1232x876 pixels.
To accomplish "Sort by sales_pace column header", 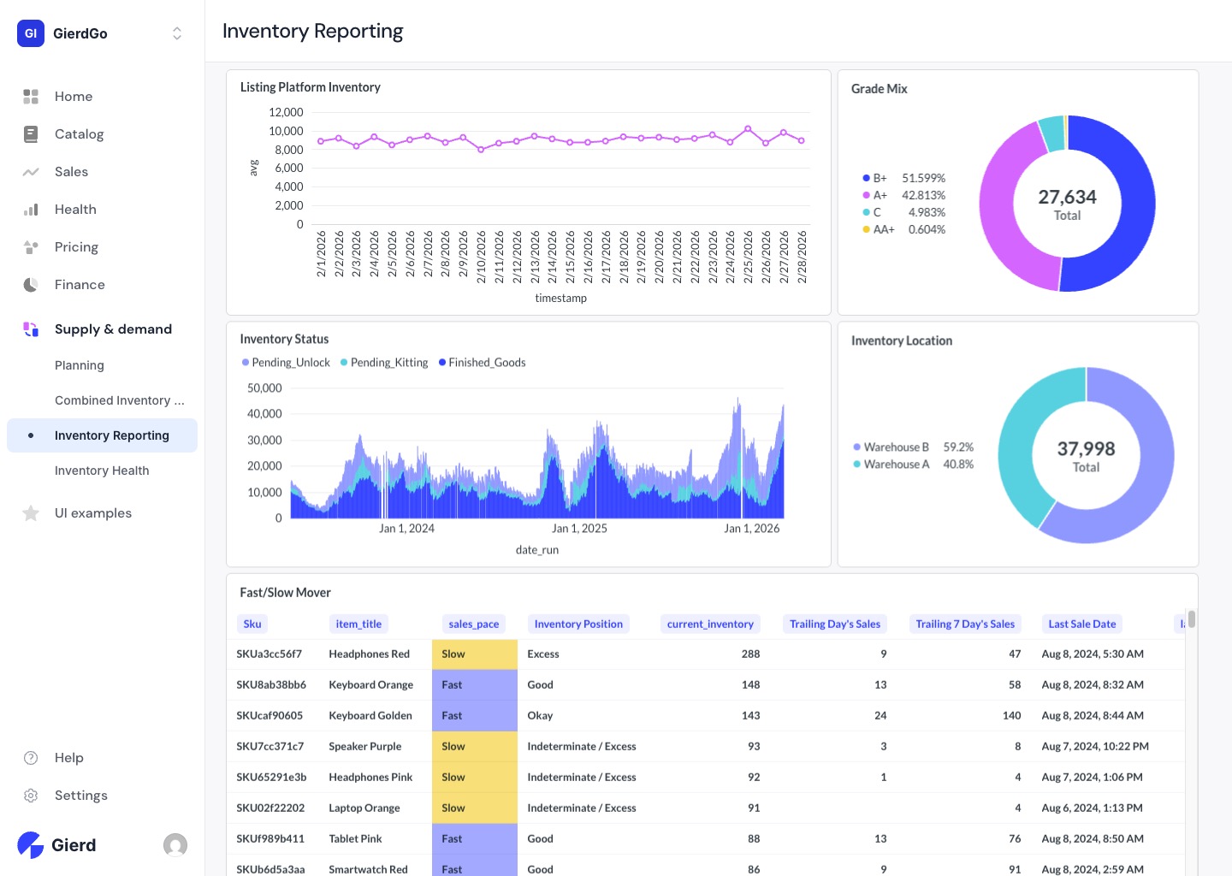I will pyautogui.click(x=474, y=624).
